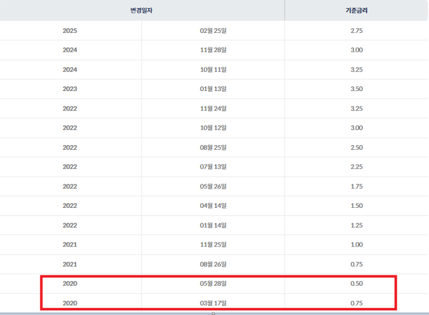
Task: Click the 05월 28일 date cell
Action: pos(213,283)
